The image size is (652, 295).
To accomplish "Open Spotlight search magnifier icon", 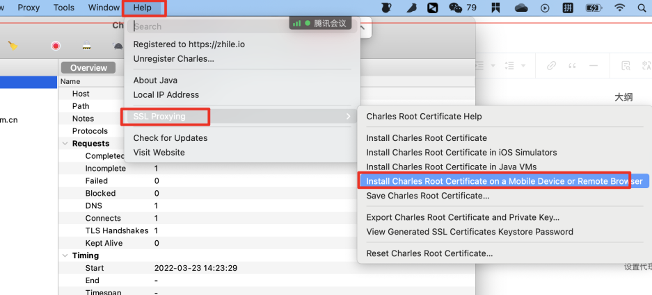I will click(641, 8).
